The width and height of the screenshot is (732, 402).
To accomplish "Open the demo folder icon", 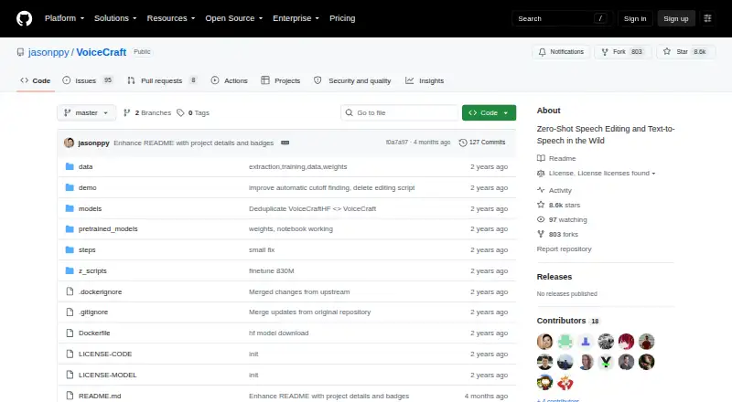I will click(70, 187).
